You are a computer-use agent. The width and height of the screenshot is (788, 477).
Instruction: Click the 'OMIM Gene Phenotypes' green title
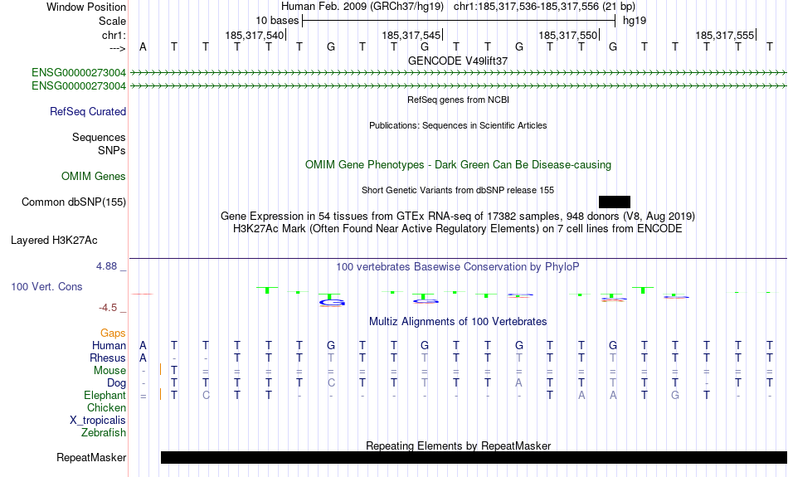coord(459,165)
